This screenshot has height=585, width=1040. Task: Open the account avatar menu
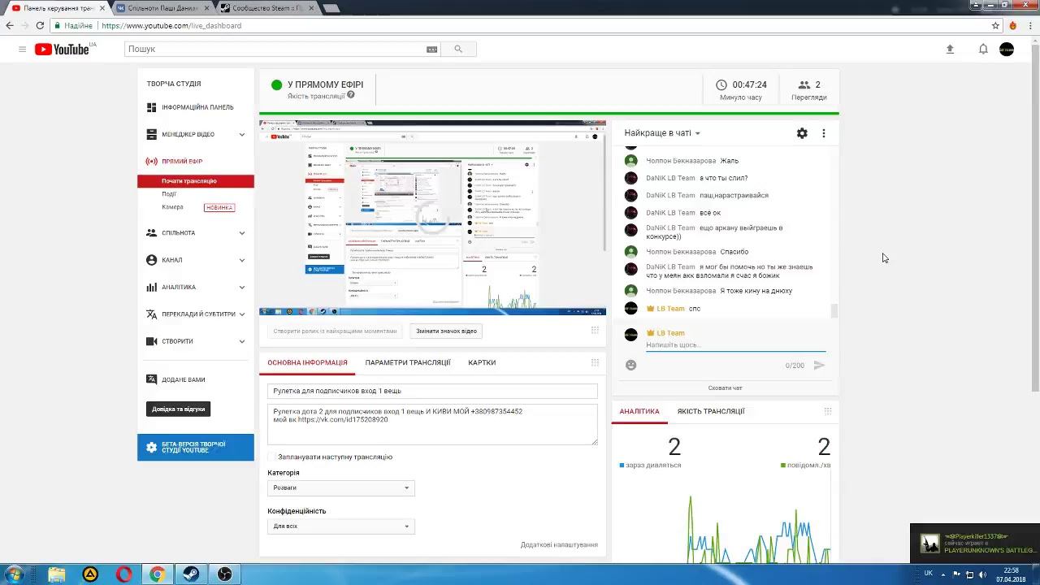pos(1007,50)
